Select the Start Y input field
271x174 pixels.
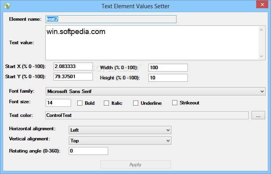[x=73, y=77]
